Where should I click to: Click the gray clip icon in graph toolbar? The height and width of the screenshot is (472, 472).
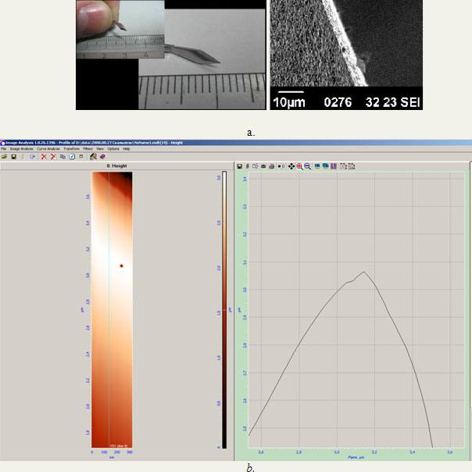(x=247, y=166)
